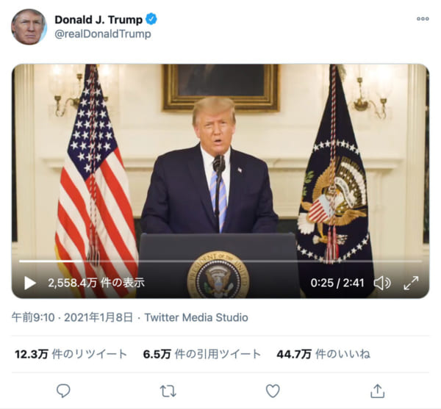This screenshot has width=441, height=409.
Task: Play the video in the tweet
Action: (30, 283)
